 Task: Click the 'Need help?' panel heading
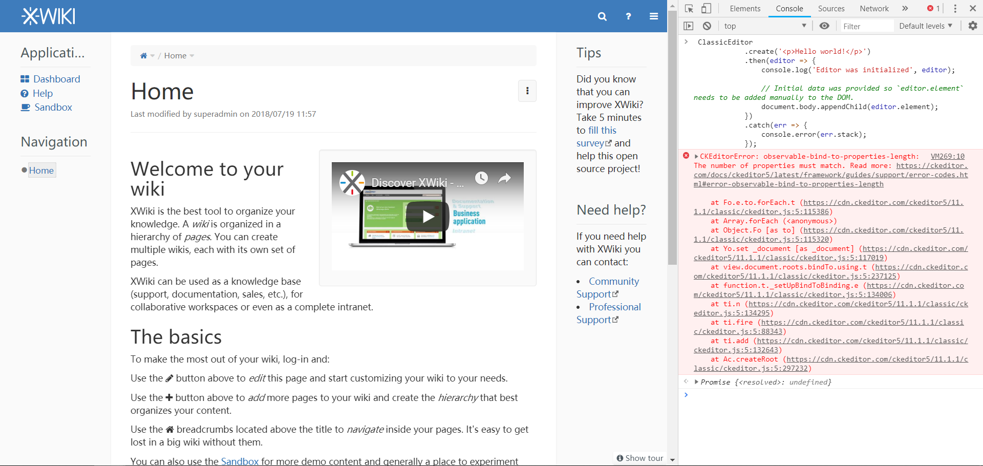pos(611,210)
